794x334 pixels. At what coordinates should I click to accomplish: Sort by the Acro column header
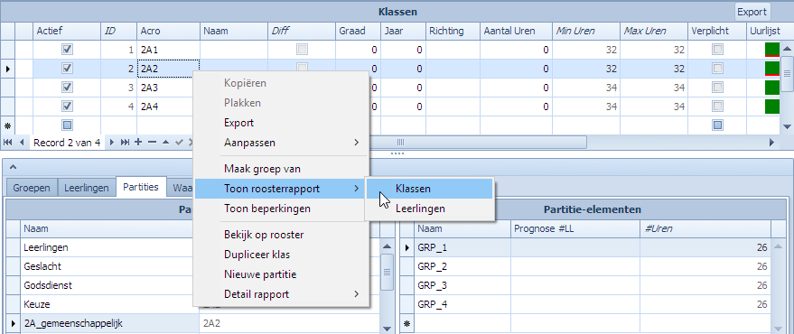pos(168,31)
